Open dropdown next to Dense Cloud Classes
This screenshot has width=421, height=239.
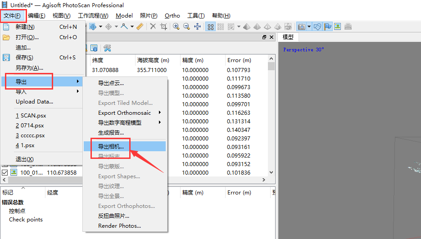tap(239, 27)
